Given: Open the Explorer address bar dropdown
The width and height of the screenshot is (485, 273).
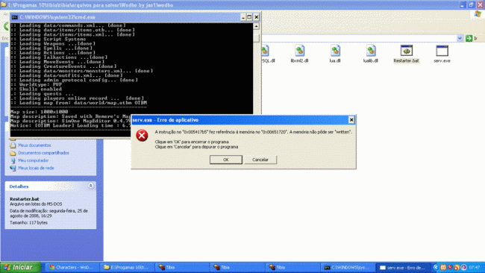Looking at the screenshot, I should coord(460,38).
